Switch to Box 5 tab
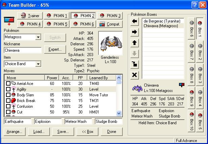Screen dimensions: 208x144 click(200, 121)
